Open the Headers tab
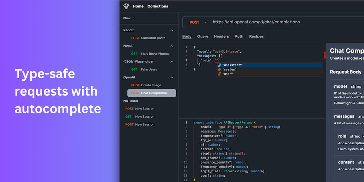Screen dimensions: 364x182 (221, 36)
